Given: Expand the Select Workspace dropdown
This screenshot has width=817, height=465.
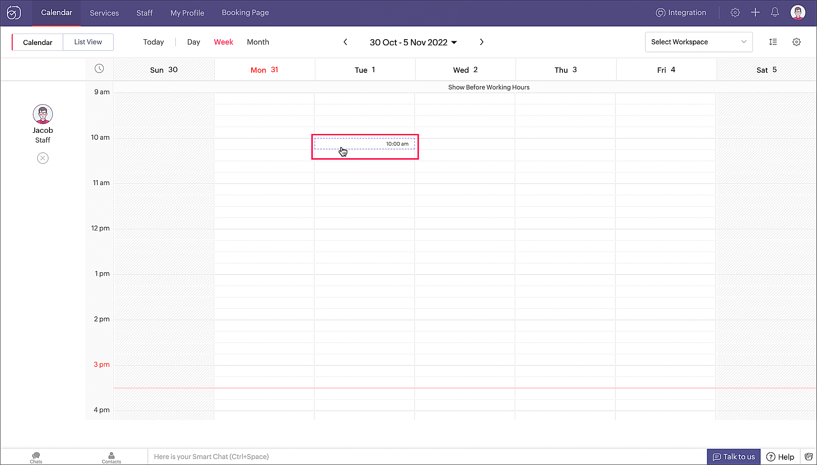Looking at the screenshot, I should pyautogui.click(x=699, y=42).
